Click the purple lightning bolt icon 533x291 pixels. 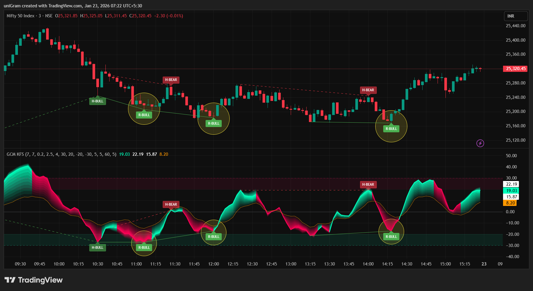pos(480,143)
